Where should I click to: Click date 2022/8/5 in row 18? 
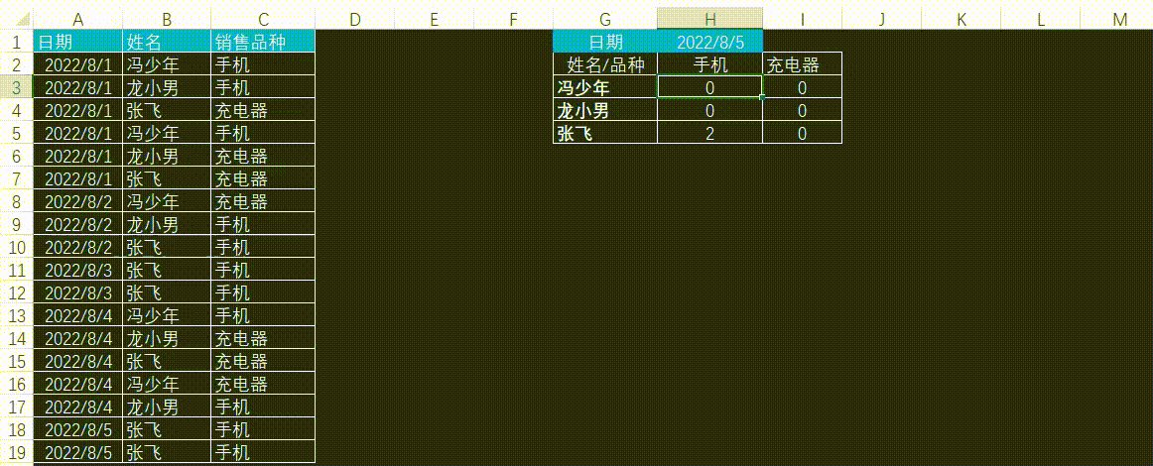[x=78, y=429]
